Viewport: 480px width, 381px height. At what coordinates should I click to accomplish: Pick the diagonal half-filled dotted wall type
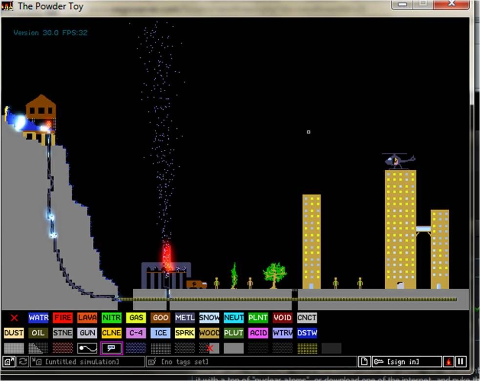click(x=38, y=348)
